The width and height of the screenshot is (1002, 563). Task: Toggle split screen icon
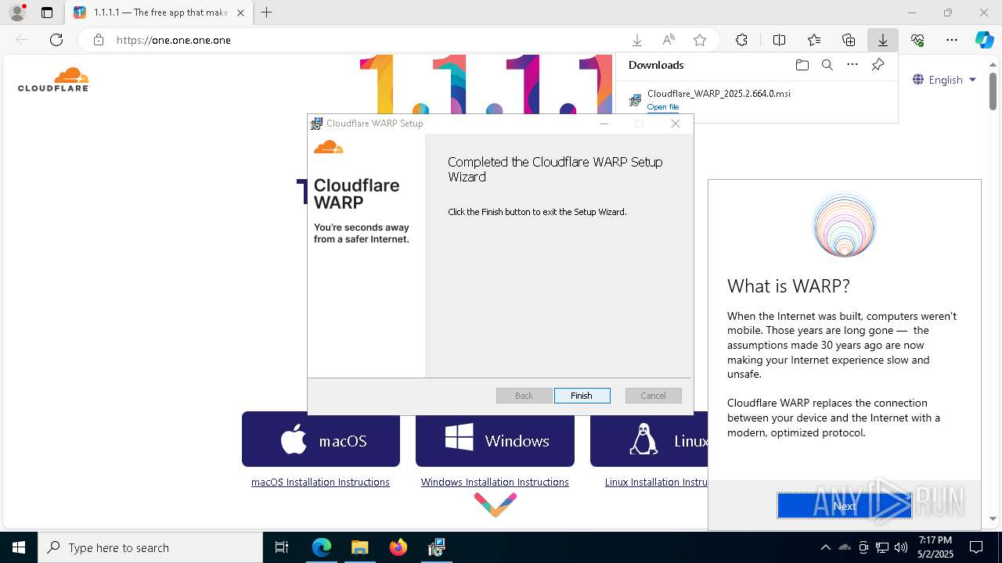(x=779, y=40)
